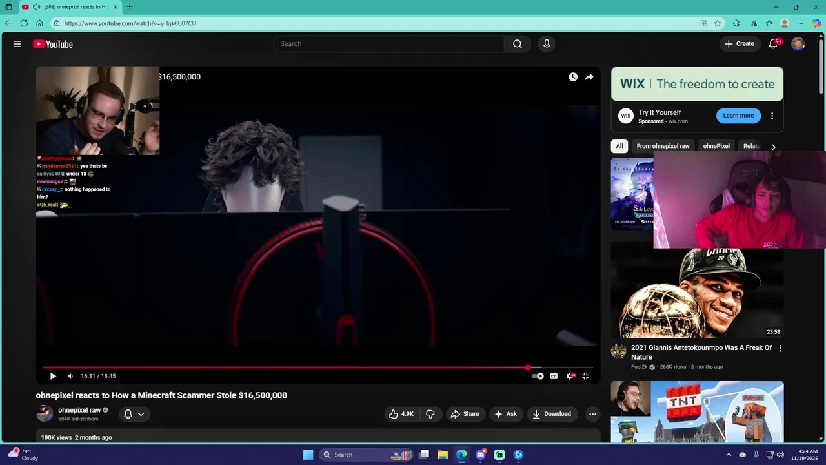Click Watch later clock icon on video

pyautogui.click(x=573, y=77)
